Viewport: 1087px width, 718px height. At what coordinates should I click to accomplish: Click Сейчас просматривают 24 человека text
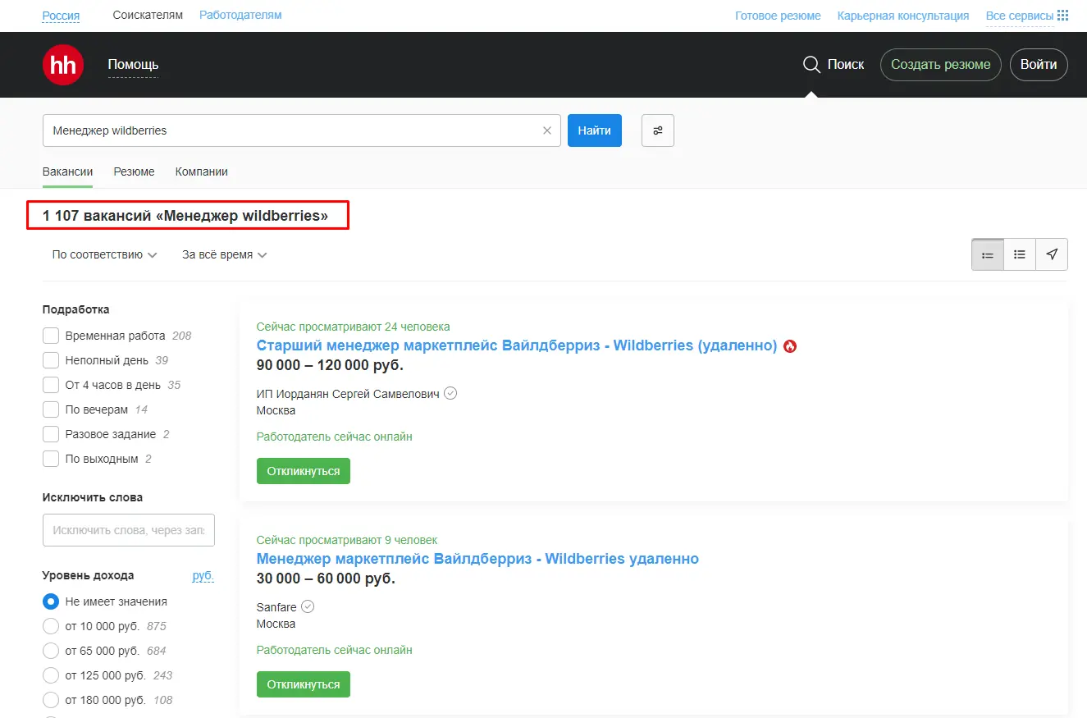tap(354, 327)
